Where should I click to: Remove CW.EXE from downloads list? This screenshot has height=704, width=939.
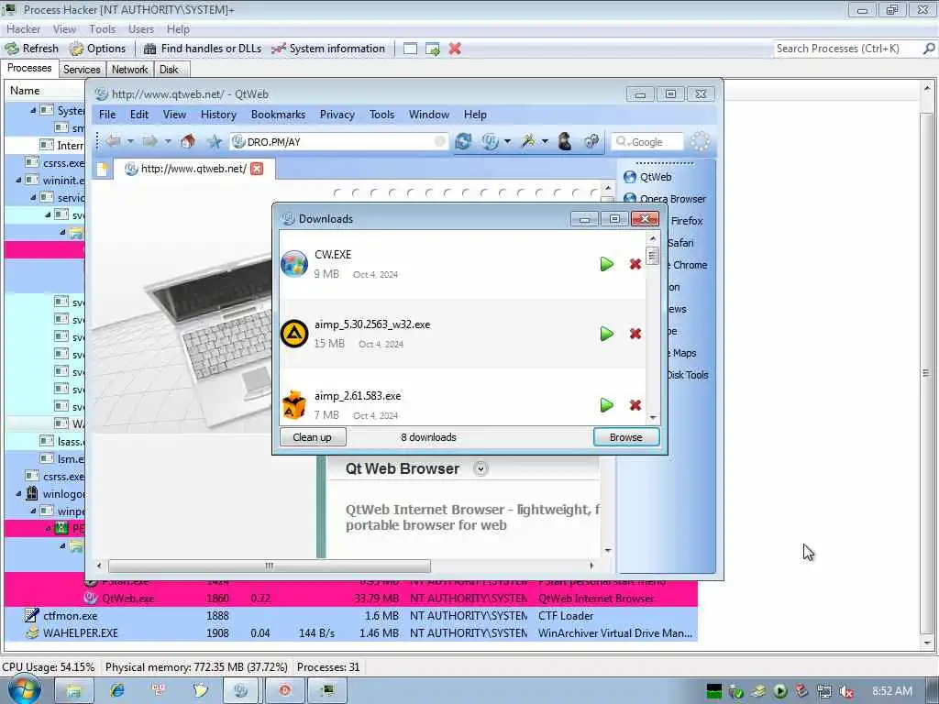pos(635,264)
